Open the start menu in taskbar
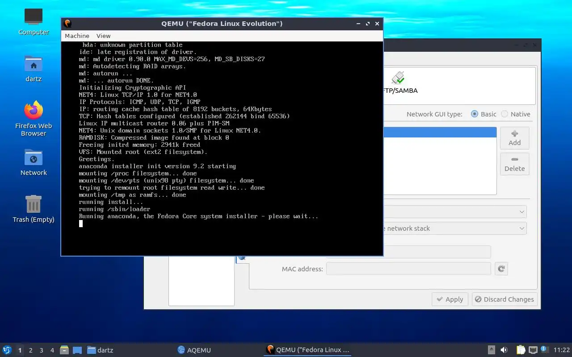The width and height of the screenshot is (572, 357). click(x=7, y=350)
